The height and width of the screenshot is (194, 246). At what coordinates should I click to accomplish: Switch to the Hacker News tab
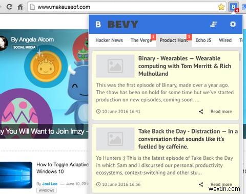109,40
